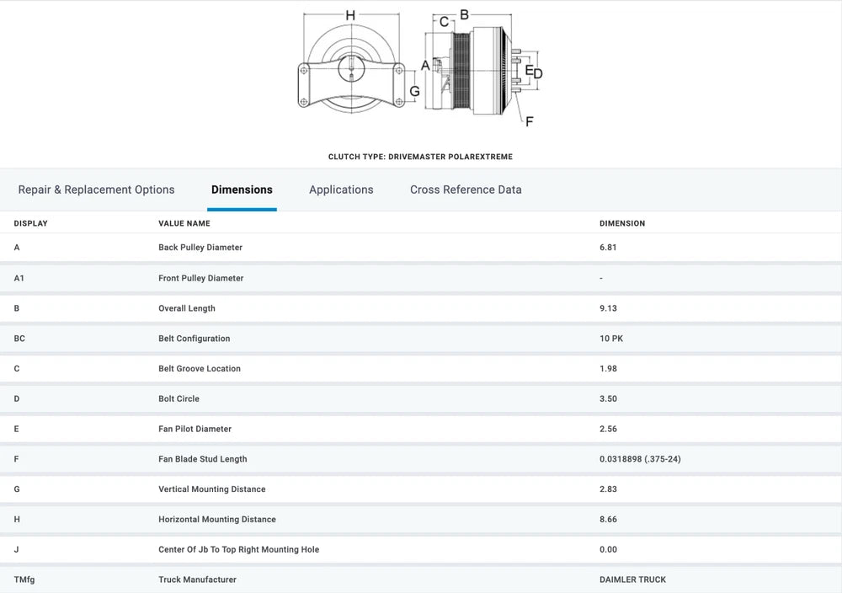Click the Fan Pilot Diameter row
842x593 pixels.
point(195,429)
